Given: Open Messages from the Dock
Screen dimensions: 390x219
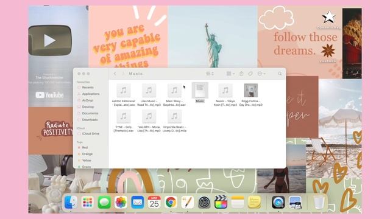Looking at the screenshot, I should [x=104, y=203].
